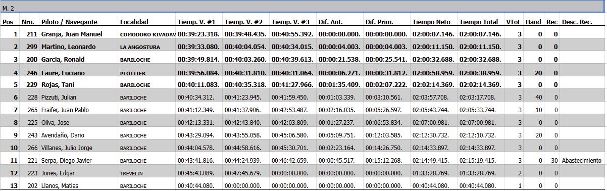Viewport: 607px width, 191px height.
Task: Select the Pizzuti, Julian row
Action: pyautogui.click(x=303, y=98)
